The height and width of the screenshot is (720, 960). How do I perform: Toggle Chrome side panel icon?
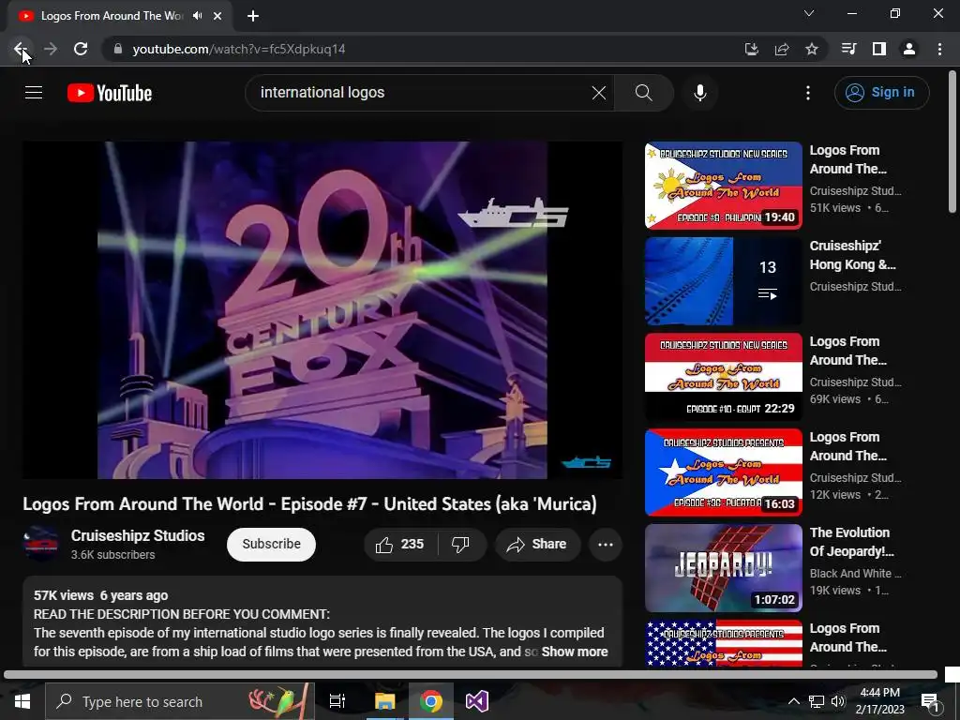click(879, 49)
